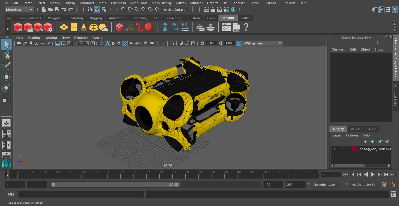Activate the Select tool arrow

pos(6,44)
